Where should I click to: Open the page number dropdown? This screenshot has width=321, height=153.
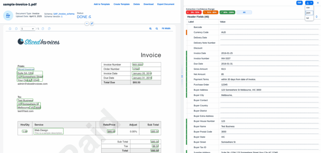28,28
